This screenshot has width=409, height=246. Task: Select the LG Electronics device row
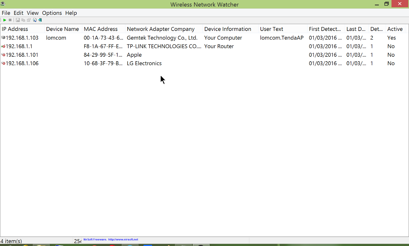coord(144,63)
